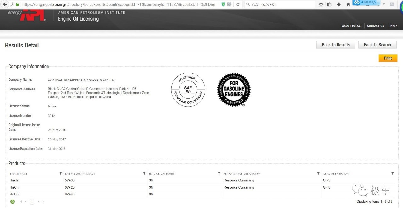Viewport: 403px width, 208px height.
Task: Open filter for ILSAC Designation column
Action: click(392, 173)
